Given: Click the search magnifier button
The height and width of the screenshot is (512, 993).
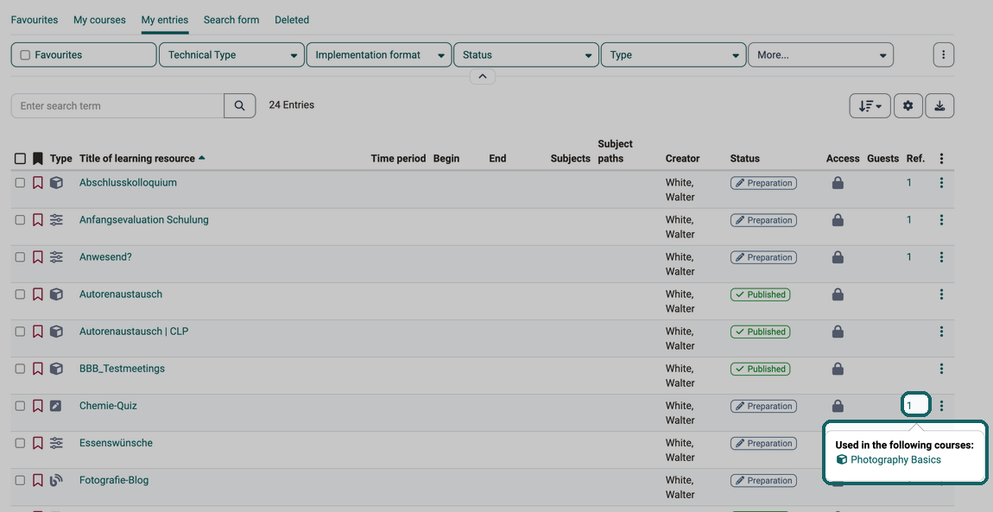Looking at the screenshot, I should pyautogui.click(x=239, y=105).
